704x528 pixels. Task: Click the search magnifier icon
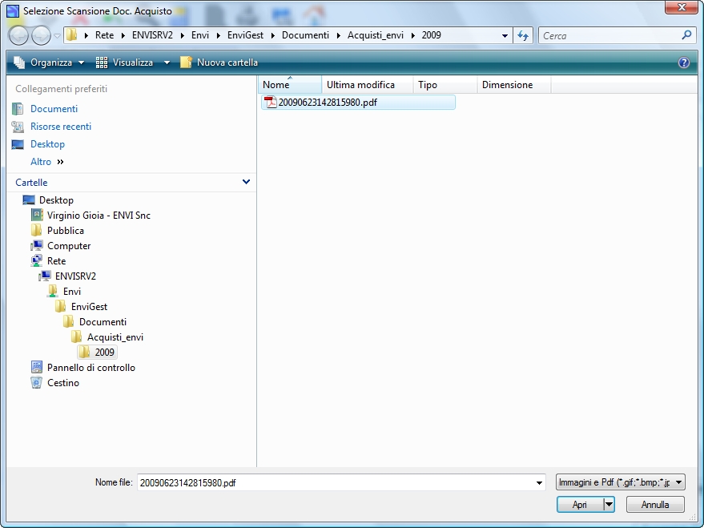pos(686,35)
